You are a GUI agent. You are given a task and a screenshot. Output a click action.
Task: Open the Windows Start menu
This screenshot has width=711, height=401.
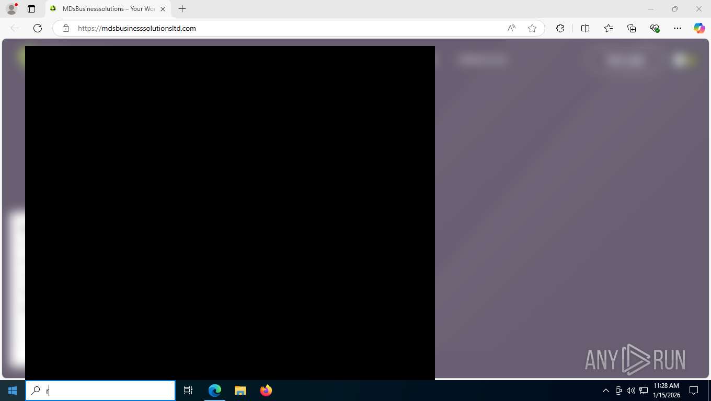[x=13, y=391]
